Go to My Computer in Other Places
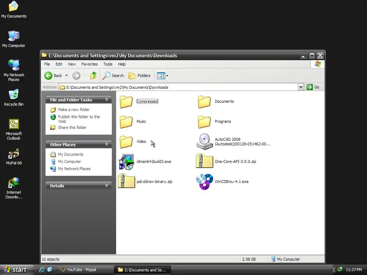 [70, 161]
